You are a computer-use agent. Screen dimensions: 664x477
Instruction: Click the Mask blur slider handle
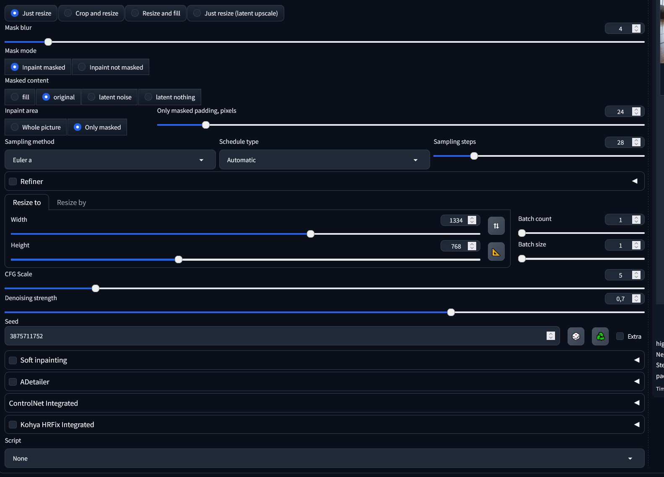pos(48,42)
